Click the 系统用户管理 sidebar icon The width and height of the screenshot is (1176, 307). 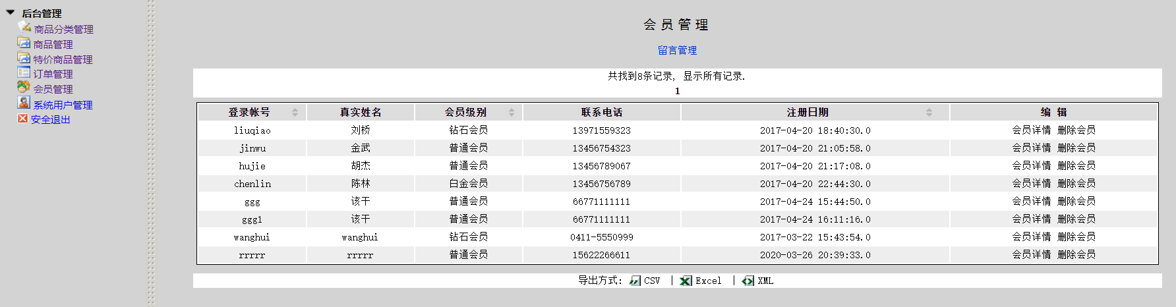point(24,103)
